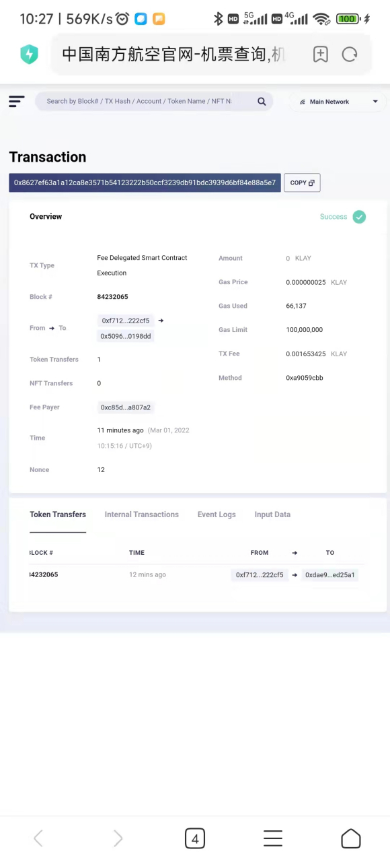
Task: Open the Event Logs tab
Action: click(x=217, y=514)
